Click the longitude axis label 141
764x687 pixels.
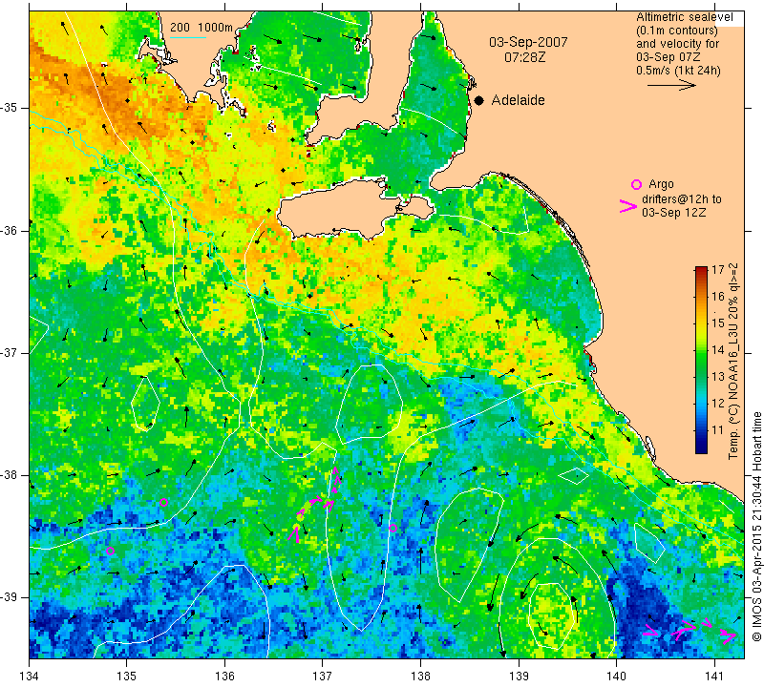pos(714,677)
